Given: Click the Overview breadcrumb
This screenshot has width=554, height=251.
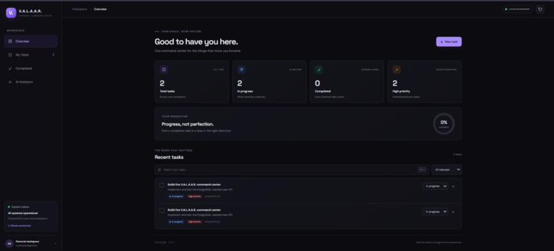Looking at the screenshot, I should pyautogui.click(x=100, y=9).
